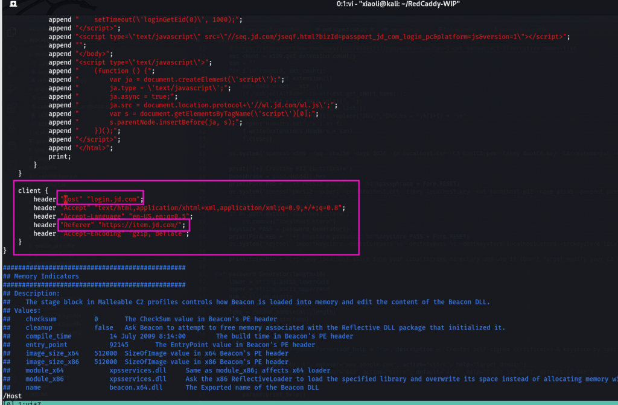Click the "image_size_x86" 512000 row
The height and width of the screenshot is (405, 618).
point(146,362)
